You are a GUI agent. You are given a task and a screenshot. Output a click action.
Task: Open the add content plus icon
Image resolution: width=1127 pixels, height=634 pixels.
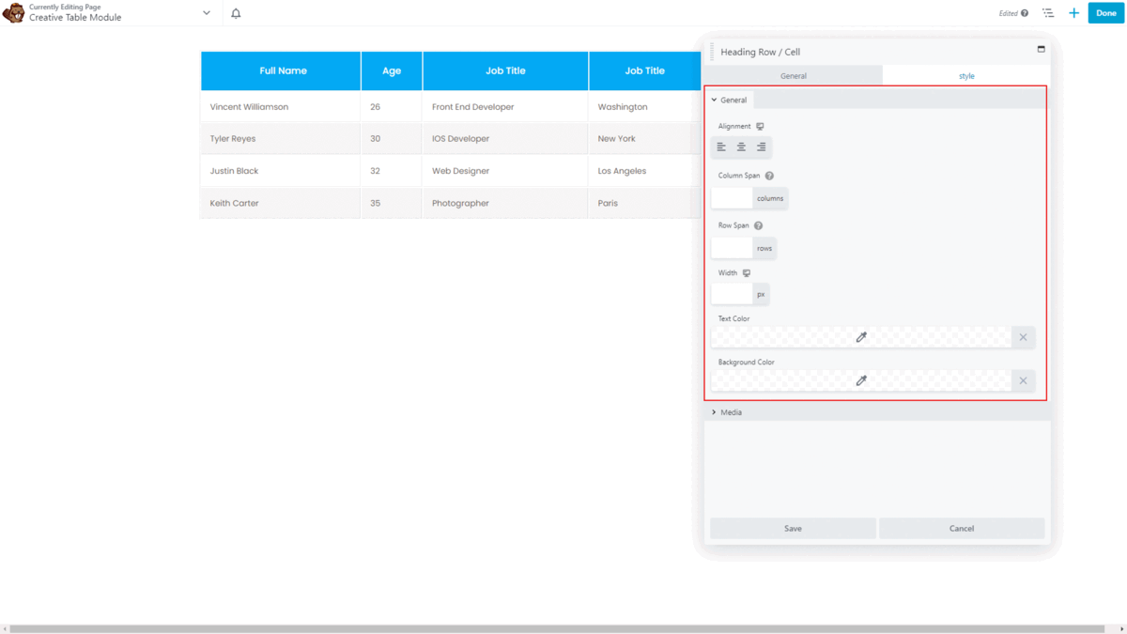pyautogui.click(x=1073, y=12)
